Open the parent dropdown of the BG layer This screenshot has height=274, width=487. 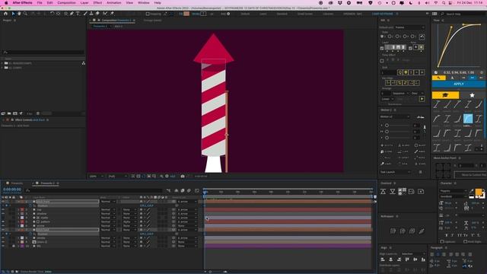click(x=187, y=246)
